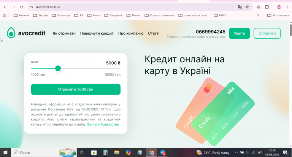Viewport: 292px width, 157px height.
Task: Open Calculator from taskbar
Action: [x=105, y=152]
